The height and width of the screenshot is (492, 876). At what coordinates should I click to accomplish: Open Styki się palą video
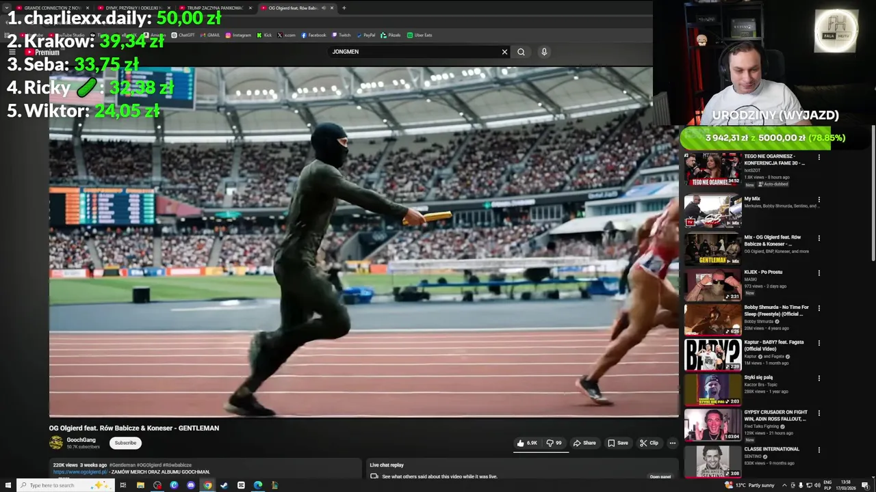pyautogui.click(x=712, y=389)
